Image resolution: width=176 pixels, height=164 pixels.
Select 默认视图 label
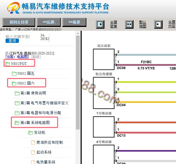pos(143,24)
